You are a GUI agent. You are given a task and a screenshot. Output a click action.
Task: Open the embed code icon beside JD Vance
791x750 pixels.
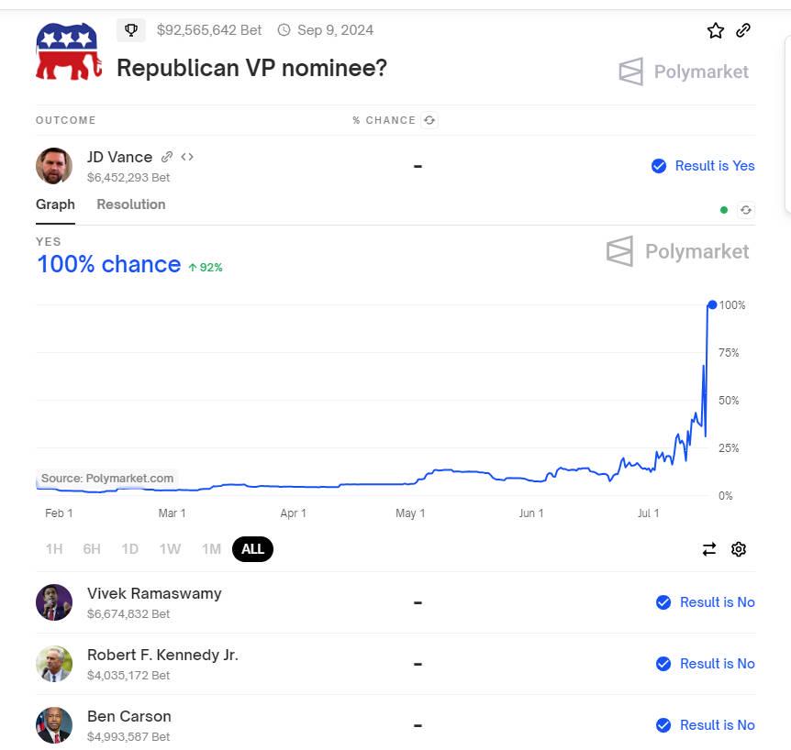pos(187,157)
